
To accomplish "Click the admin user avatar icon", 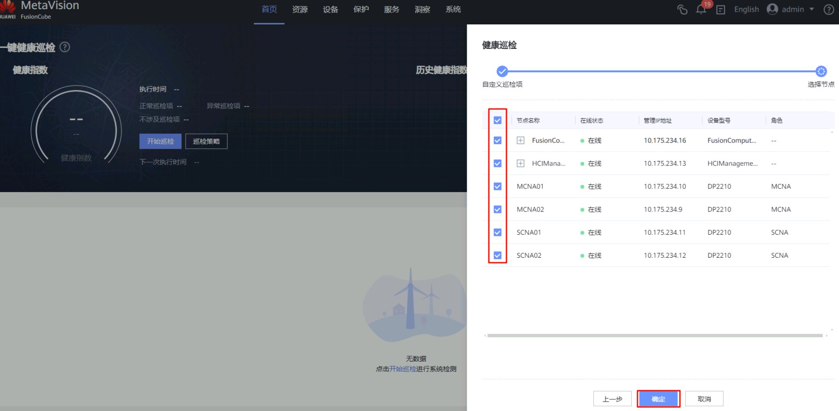I will tap(772, 9).
